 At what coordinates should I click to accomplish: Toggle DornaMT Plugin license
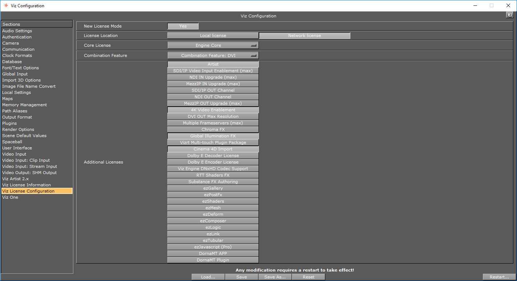coord(213,260)
